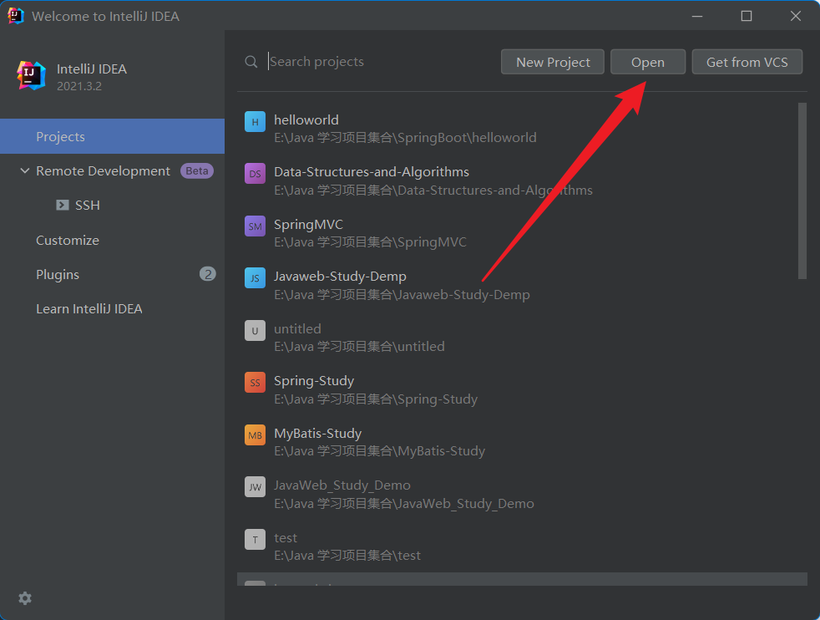Click the Open button

coord(647,62)
